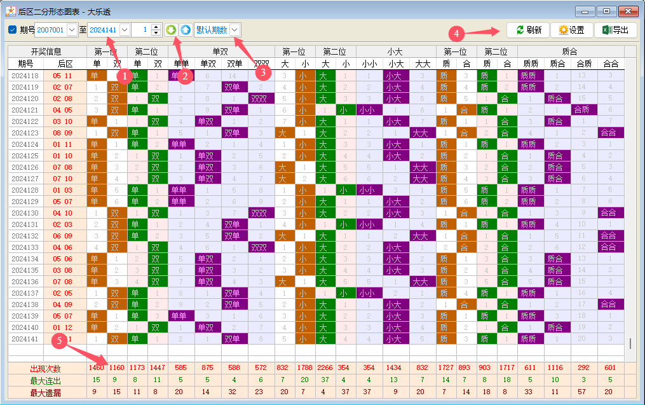Viewport: 645px width, 405px height.
Task: Click the 单单 cell in row 2024139
Action: coord(181,316)
